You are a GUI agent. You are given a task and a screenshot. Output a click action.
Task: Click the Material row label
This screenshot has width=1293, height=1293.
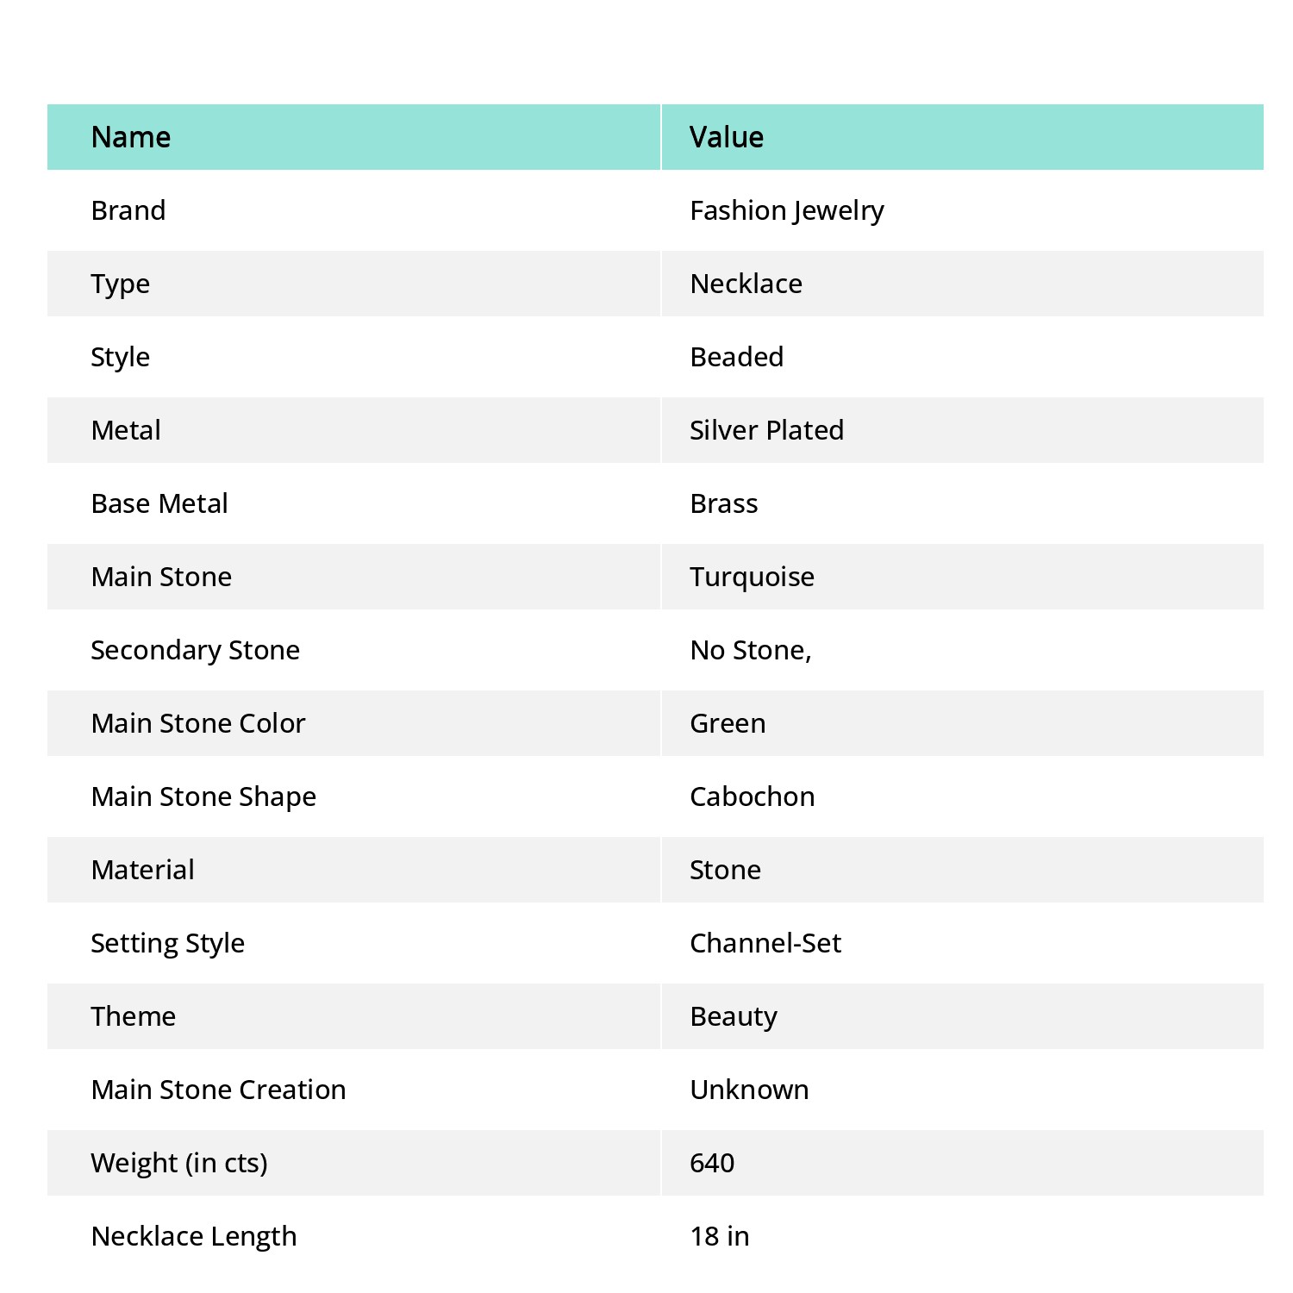point(143,870)
